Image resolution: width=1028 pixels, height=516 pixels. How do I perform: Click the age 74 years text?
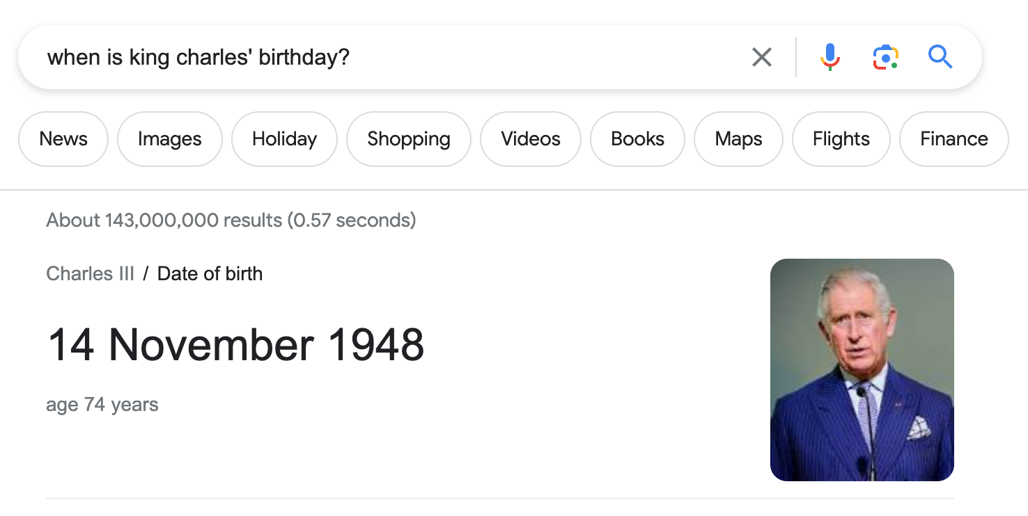pyautogui.click(x=102, y=405)
